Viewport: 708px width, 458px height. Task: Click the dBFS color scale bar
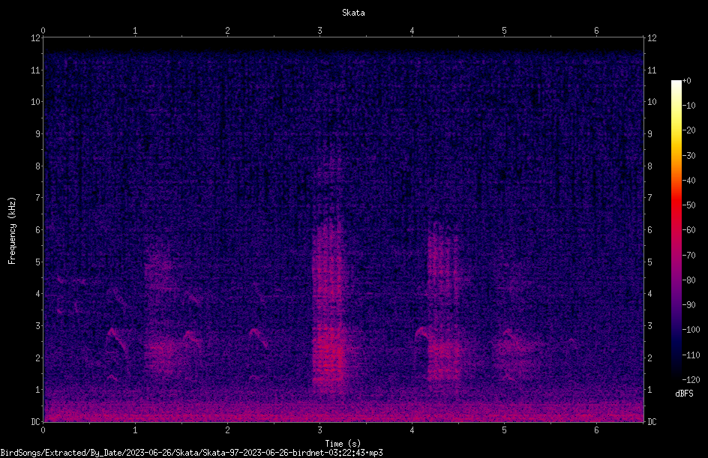[x=676, y=229]
